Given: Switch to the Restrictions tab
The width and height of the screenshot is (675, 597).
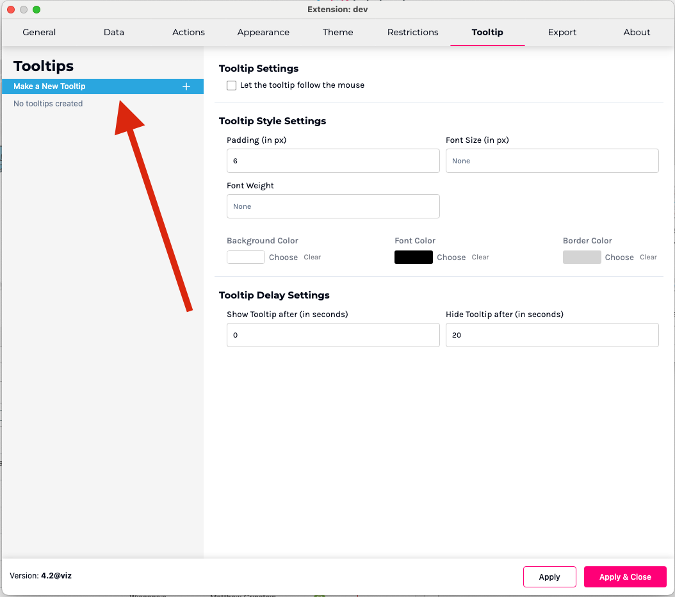Looking at the screenshot, I should (413, 32).
